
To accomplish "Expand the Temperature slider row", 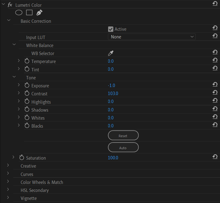I will point(19,61).
